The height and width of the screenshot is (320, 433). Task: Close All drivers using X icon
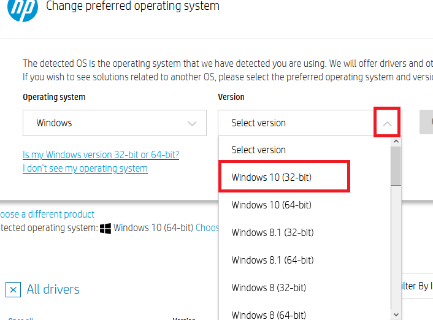coord(13,289)
